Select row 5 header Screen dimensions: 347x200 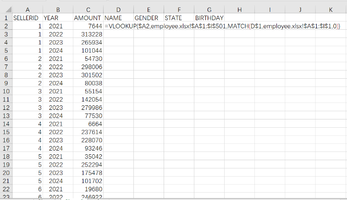pyautogui.click(x=6, y=51)
